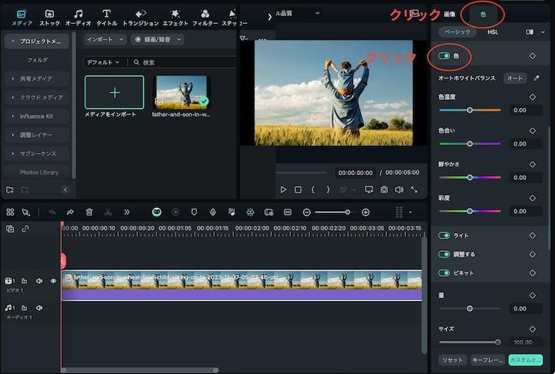Click the timeline zoom-in plus icon

[366, 212]
